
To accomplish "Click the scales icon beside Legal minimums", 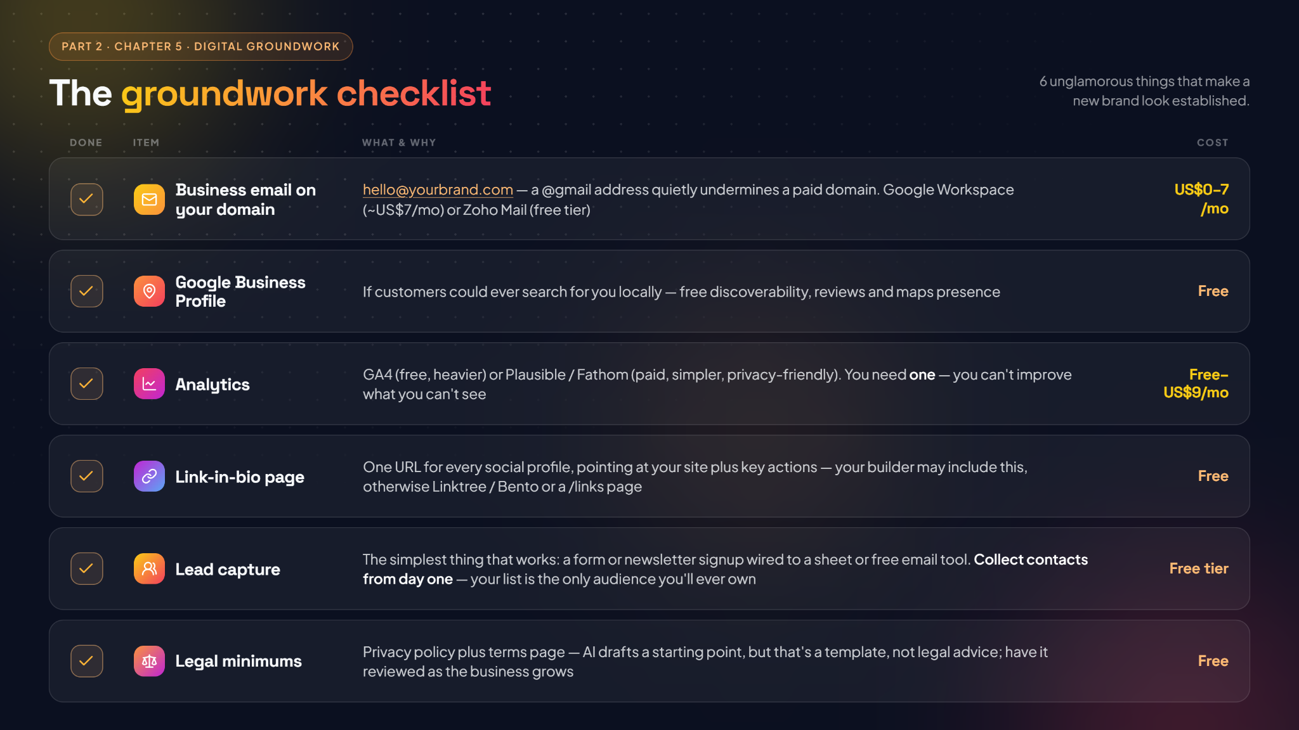I will click(149, 662).
